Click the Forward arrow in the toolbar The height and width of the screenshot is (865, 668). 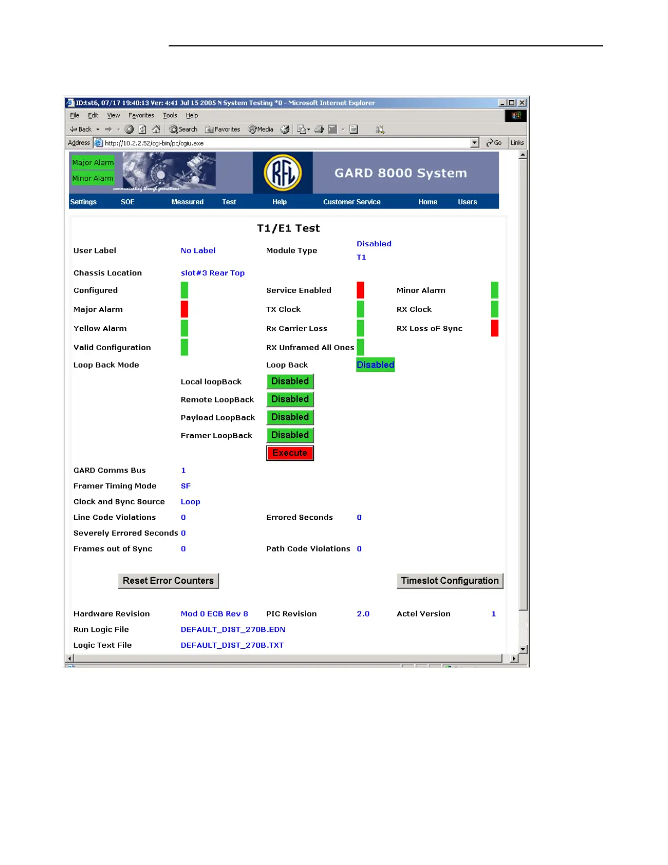tap(108, 129)
